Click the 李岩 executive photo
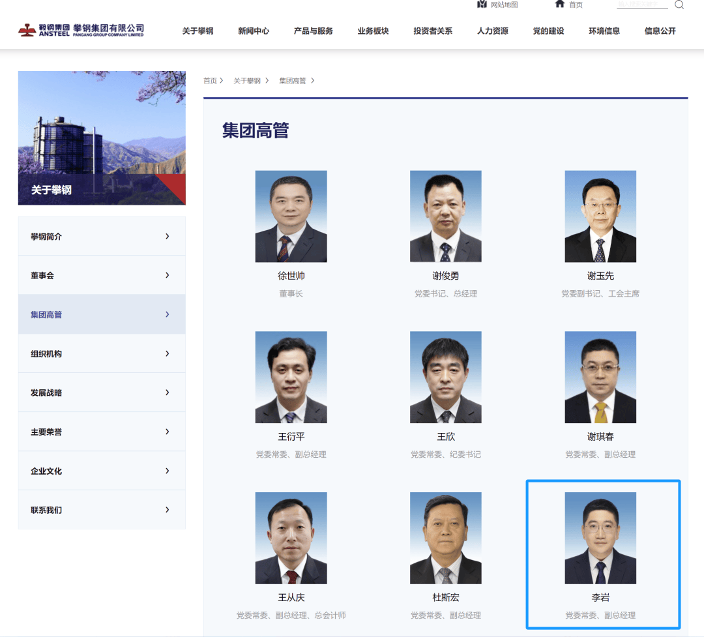 pyautogui.click(x=600, y=538)
